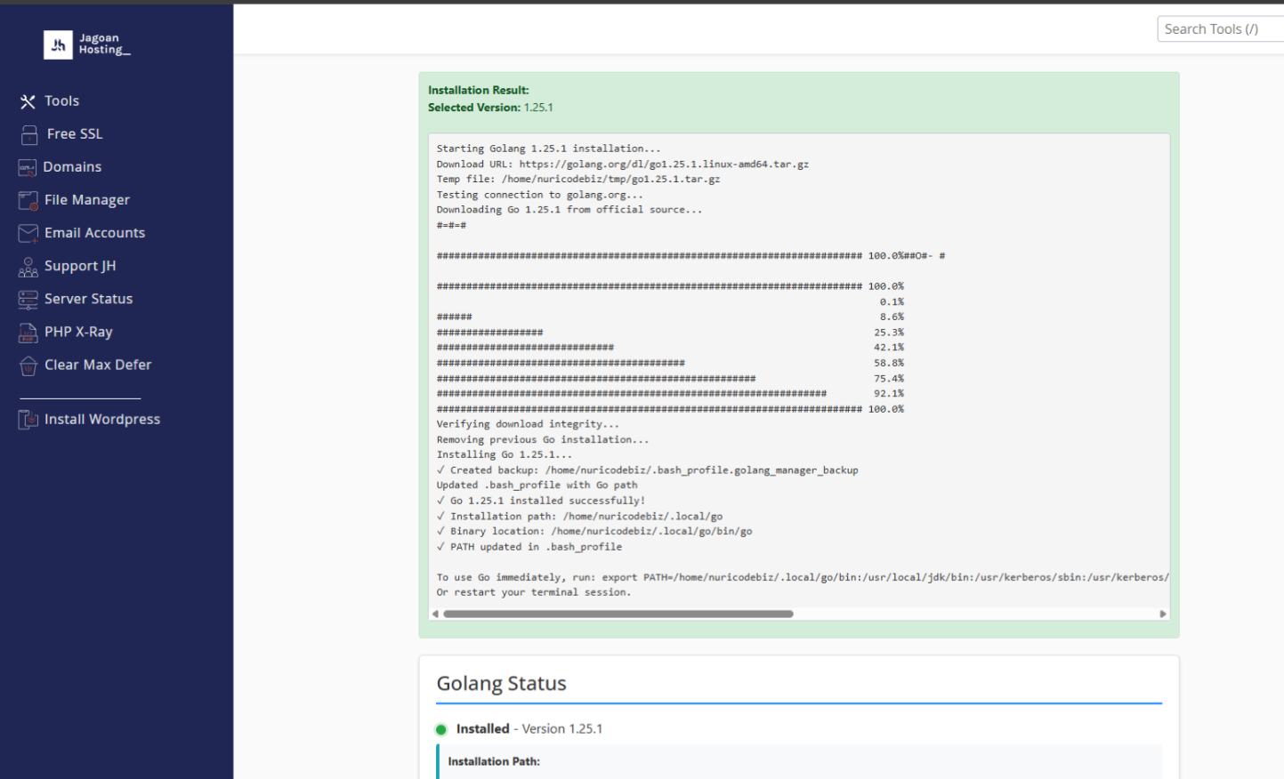This screenshot has width=1284, height=779.
Task: Go to the File Manager page
Action: pos(87,200)
